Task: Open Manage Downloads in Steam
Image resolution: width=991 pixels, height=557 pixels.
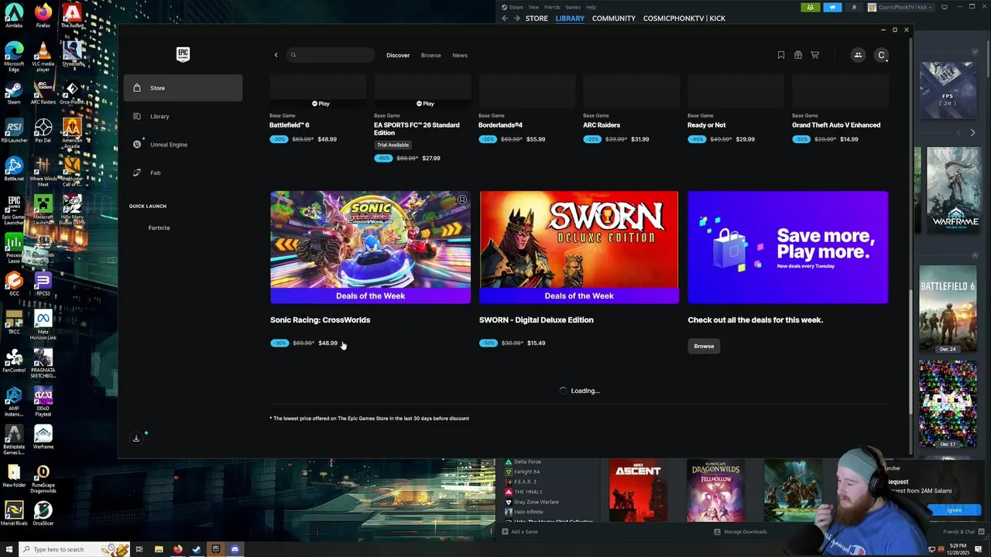Action: (x=740, y=531)
